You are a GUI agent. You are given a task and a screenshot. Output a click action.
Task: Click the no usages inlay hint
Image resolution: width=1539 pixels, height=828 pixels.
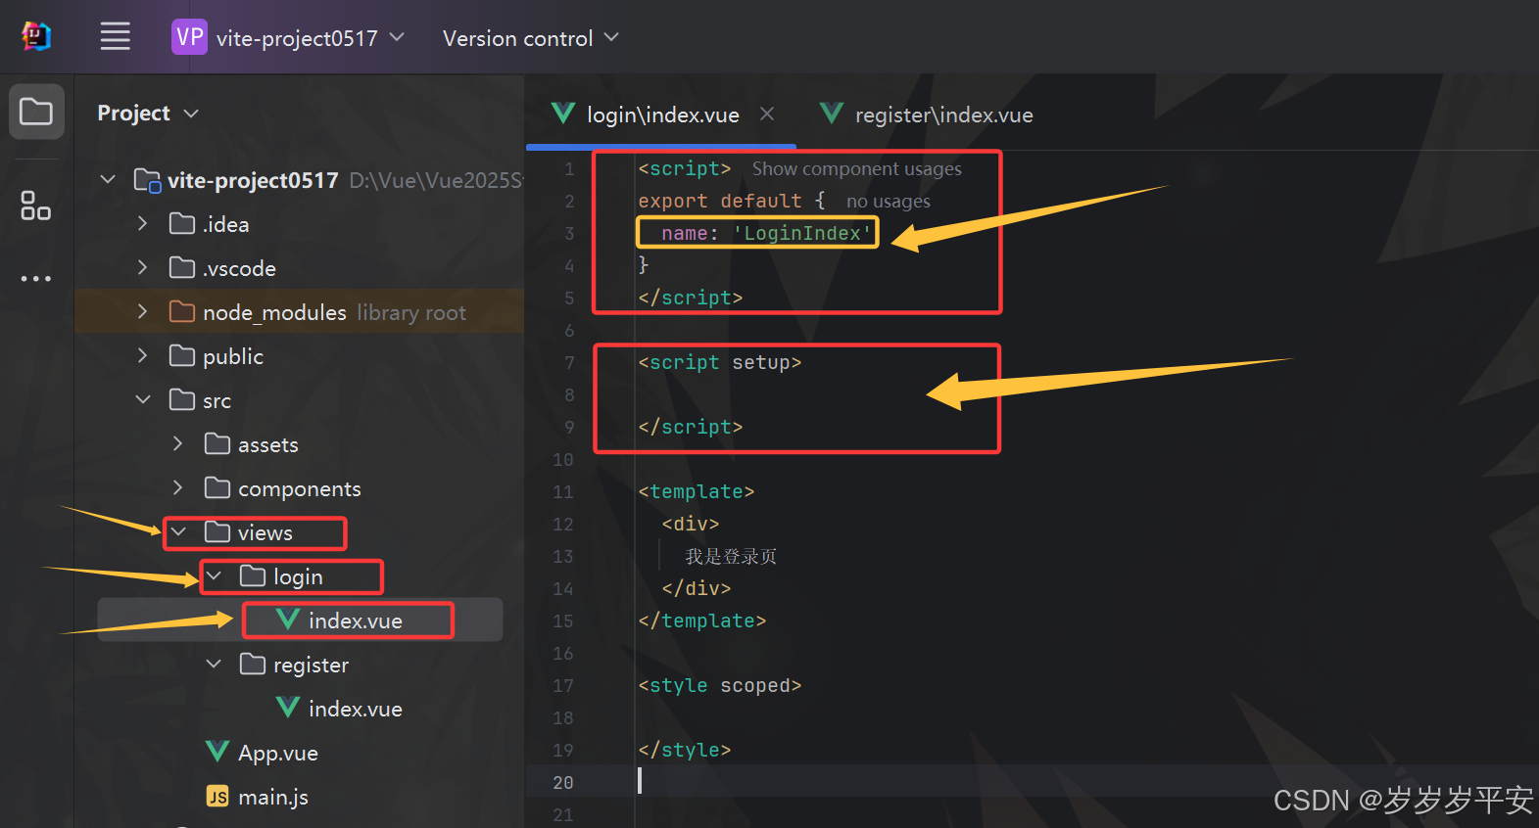pyautogui.click(x=889, y=201)
